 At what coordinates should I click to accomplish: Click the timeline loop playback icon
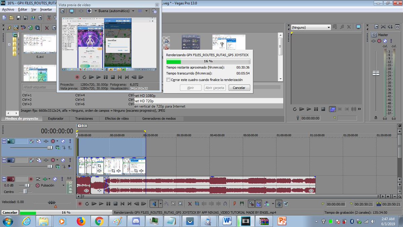[87, 203]
